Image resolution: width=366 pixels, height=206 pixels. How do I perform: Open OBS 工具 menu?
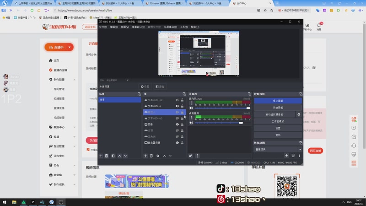tap(184, 27)
